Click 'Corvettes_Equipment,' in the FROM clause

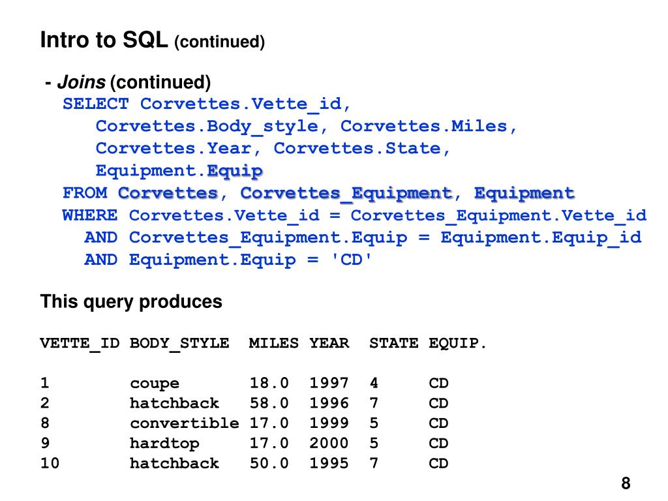(350, 194)
